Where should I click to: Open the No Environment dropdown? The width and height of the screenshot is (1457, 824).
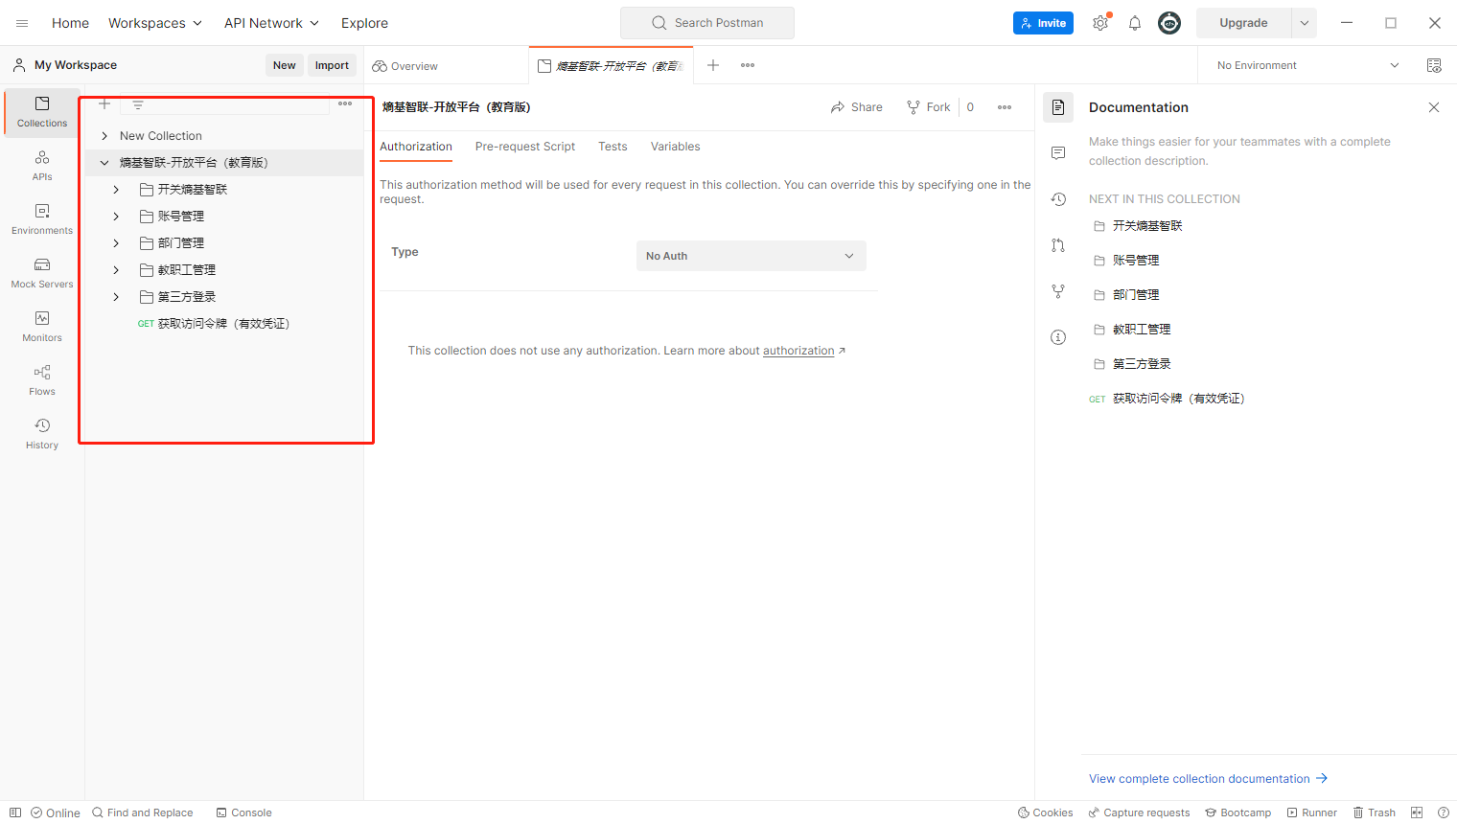click(1307, 65)
